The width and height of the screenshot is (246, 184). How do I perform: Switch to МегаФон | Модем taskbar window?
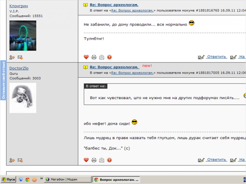tap(68, 179)
